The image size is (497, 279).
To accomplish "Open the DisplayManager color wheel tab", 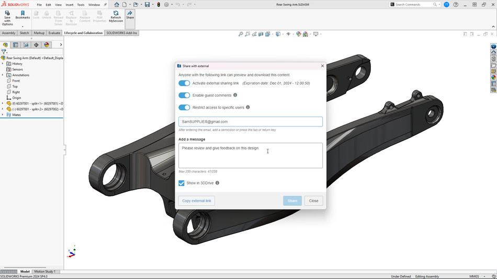I will point(47,45).
